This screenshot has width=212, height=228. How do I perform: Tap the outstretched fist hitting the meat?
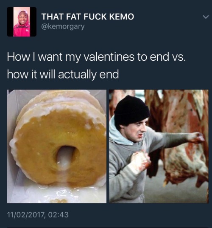tap(197, 138)
